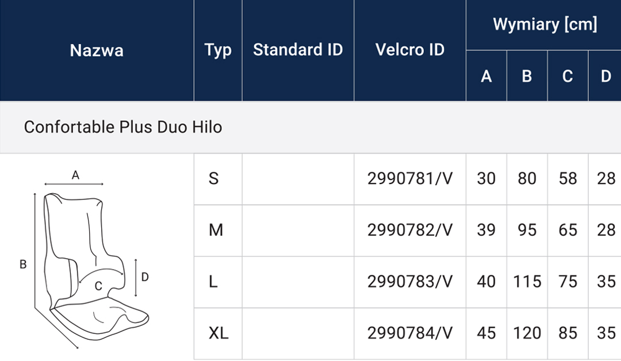Select size S type cell
Screen dimensions: 621x361
[218, 179]
